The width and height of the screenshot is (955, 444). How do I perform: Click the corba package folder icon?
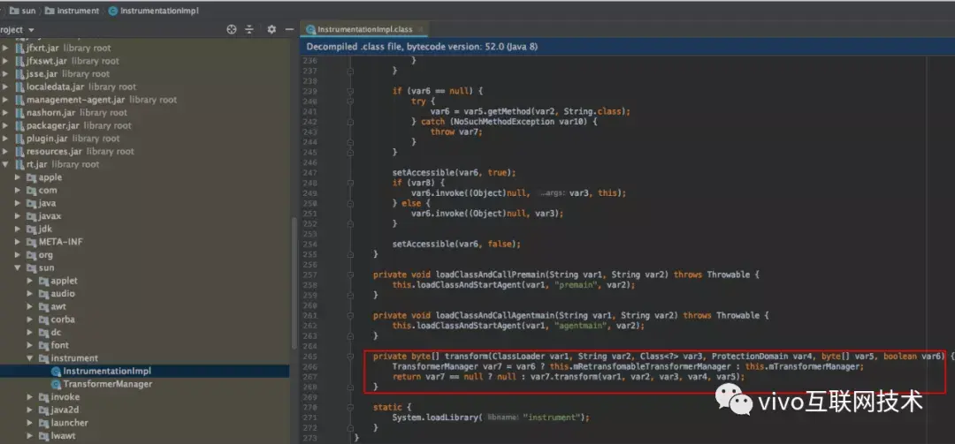(x=43, y=320)
